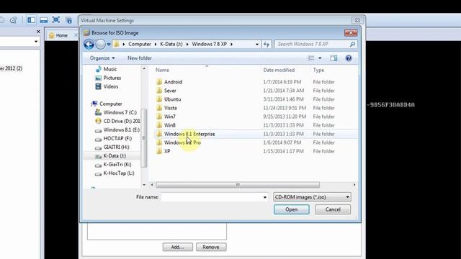The image size is (461, 259).
Task: Open the VMware library search dropdown
Action: [x=36, y=42]
